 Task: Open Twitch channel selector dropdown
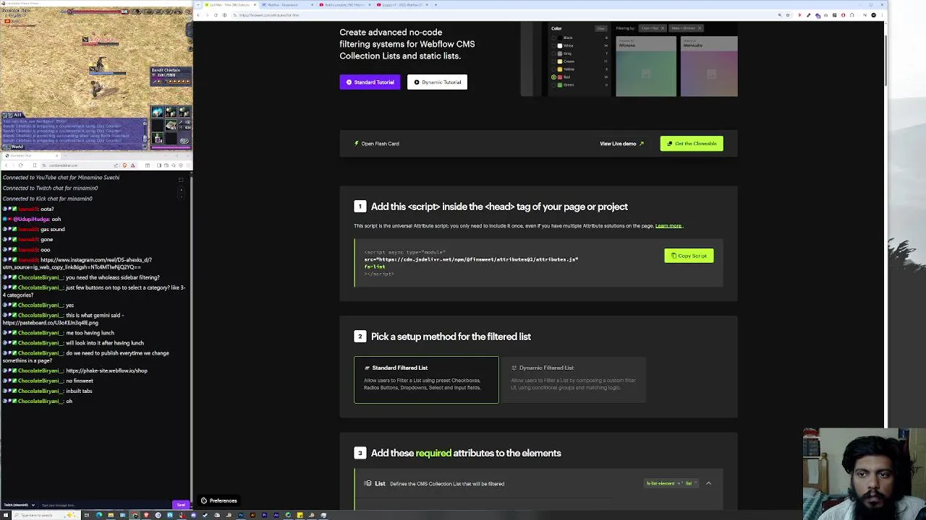tap(18, 505)
